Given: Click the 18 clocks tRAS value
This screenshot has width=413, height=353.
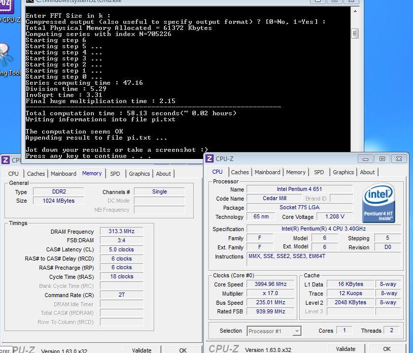Looking at the screenshot, I should point(121,276).
